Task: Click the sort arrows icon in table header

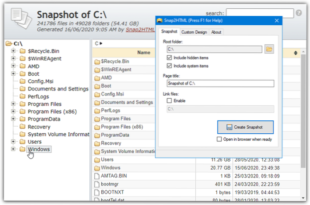Action: click(x=296, y=53)
